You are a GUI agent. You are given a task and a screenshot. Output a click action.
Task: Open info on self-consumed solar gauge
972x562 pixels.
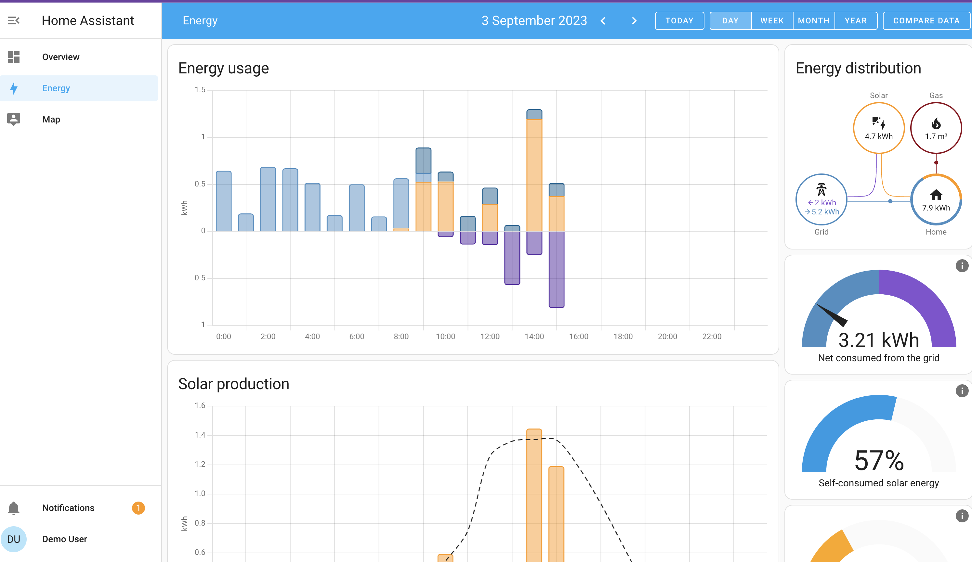click(x=962, y=391)
